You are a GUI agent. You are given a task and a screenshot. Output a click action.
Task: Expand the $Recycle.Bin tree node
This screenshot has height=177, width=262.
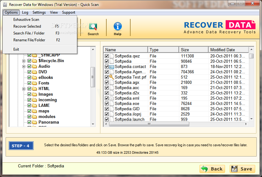[24, 61]
